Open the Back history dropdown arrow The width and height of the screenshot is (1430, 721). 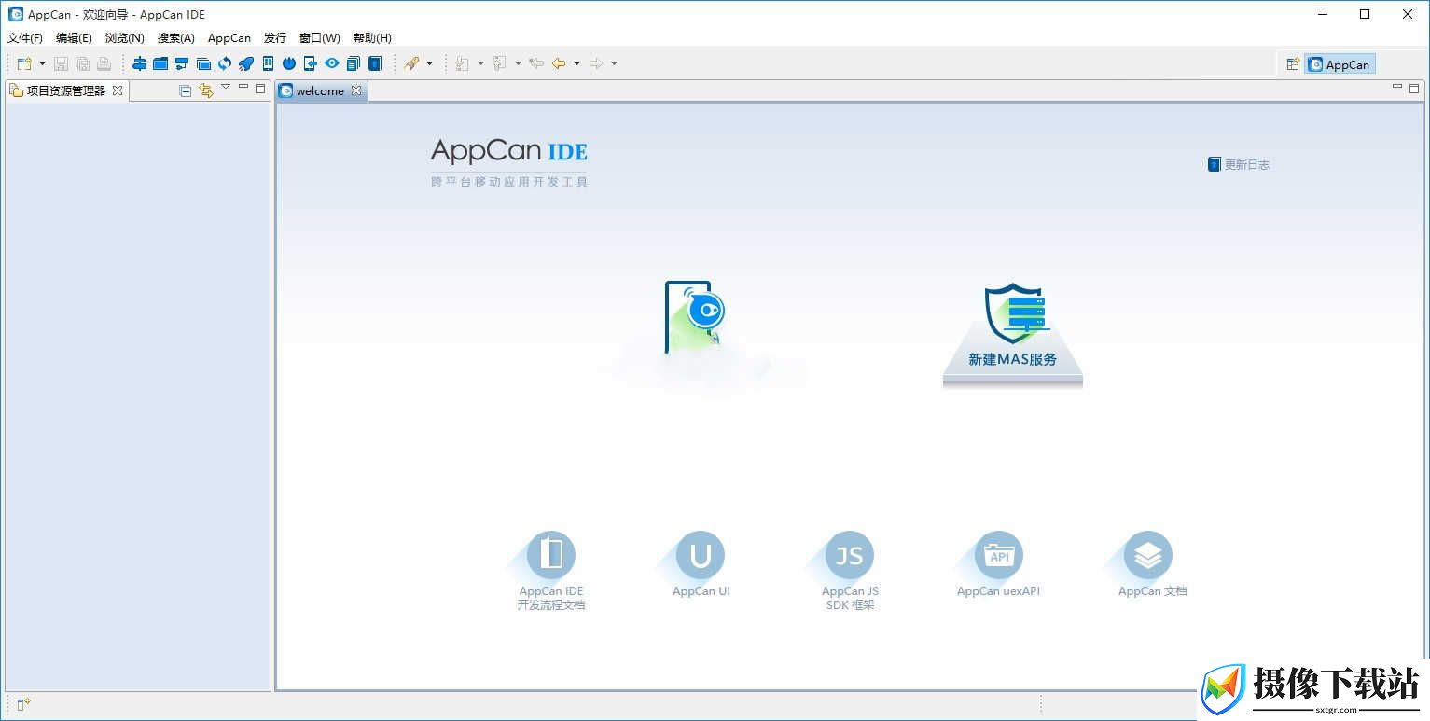[576, 63]
